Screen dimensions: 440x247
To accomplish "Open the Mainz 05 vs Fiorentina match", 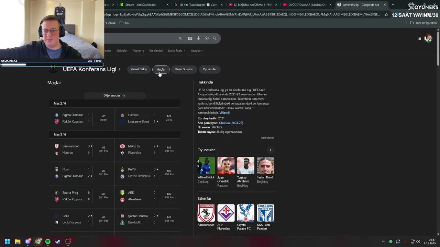I will [148, 150].
